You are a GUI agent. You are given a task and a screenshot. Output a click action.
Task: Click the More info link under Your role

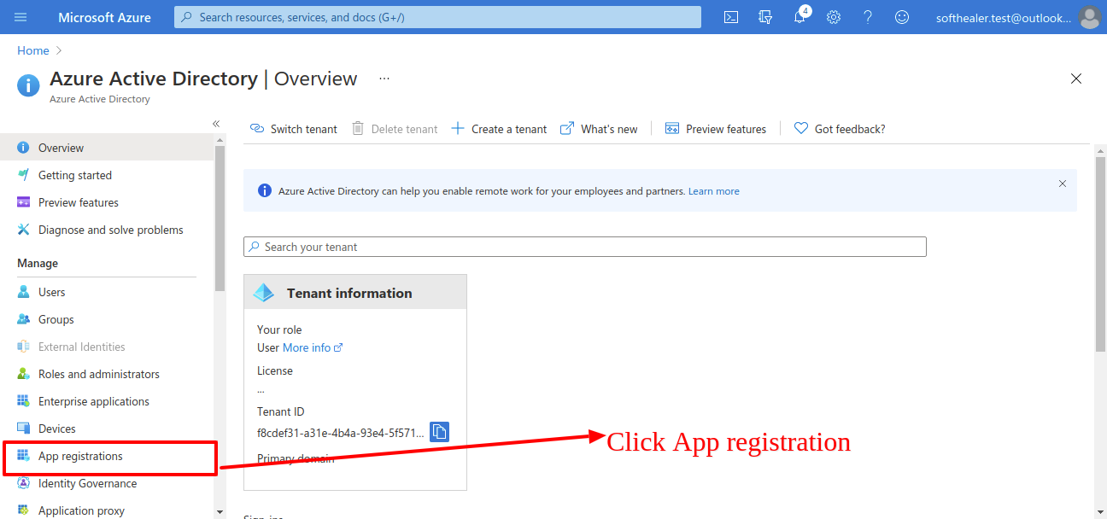tap(313, 347)
